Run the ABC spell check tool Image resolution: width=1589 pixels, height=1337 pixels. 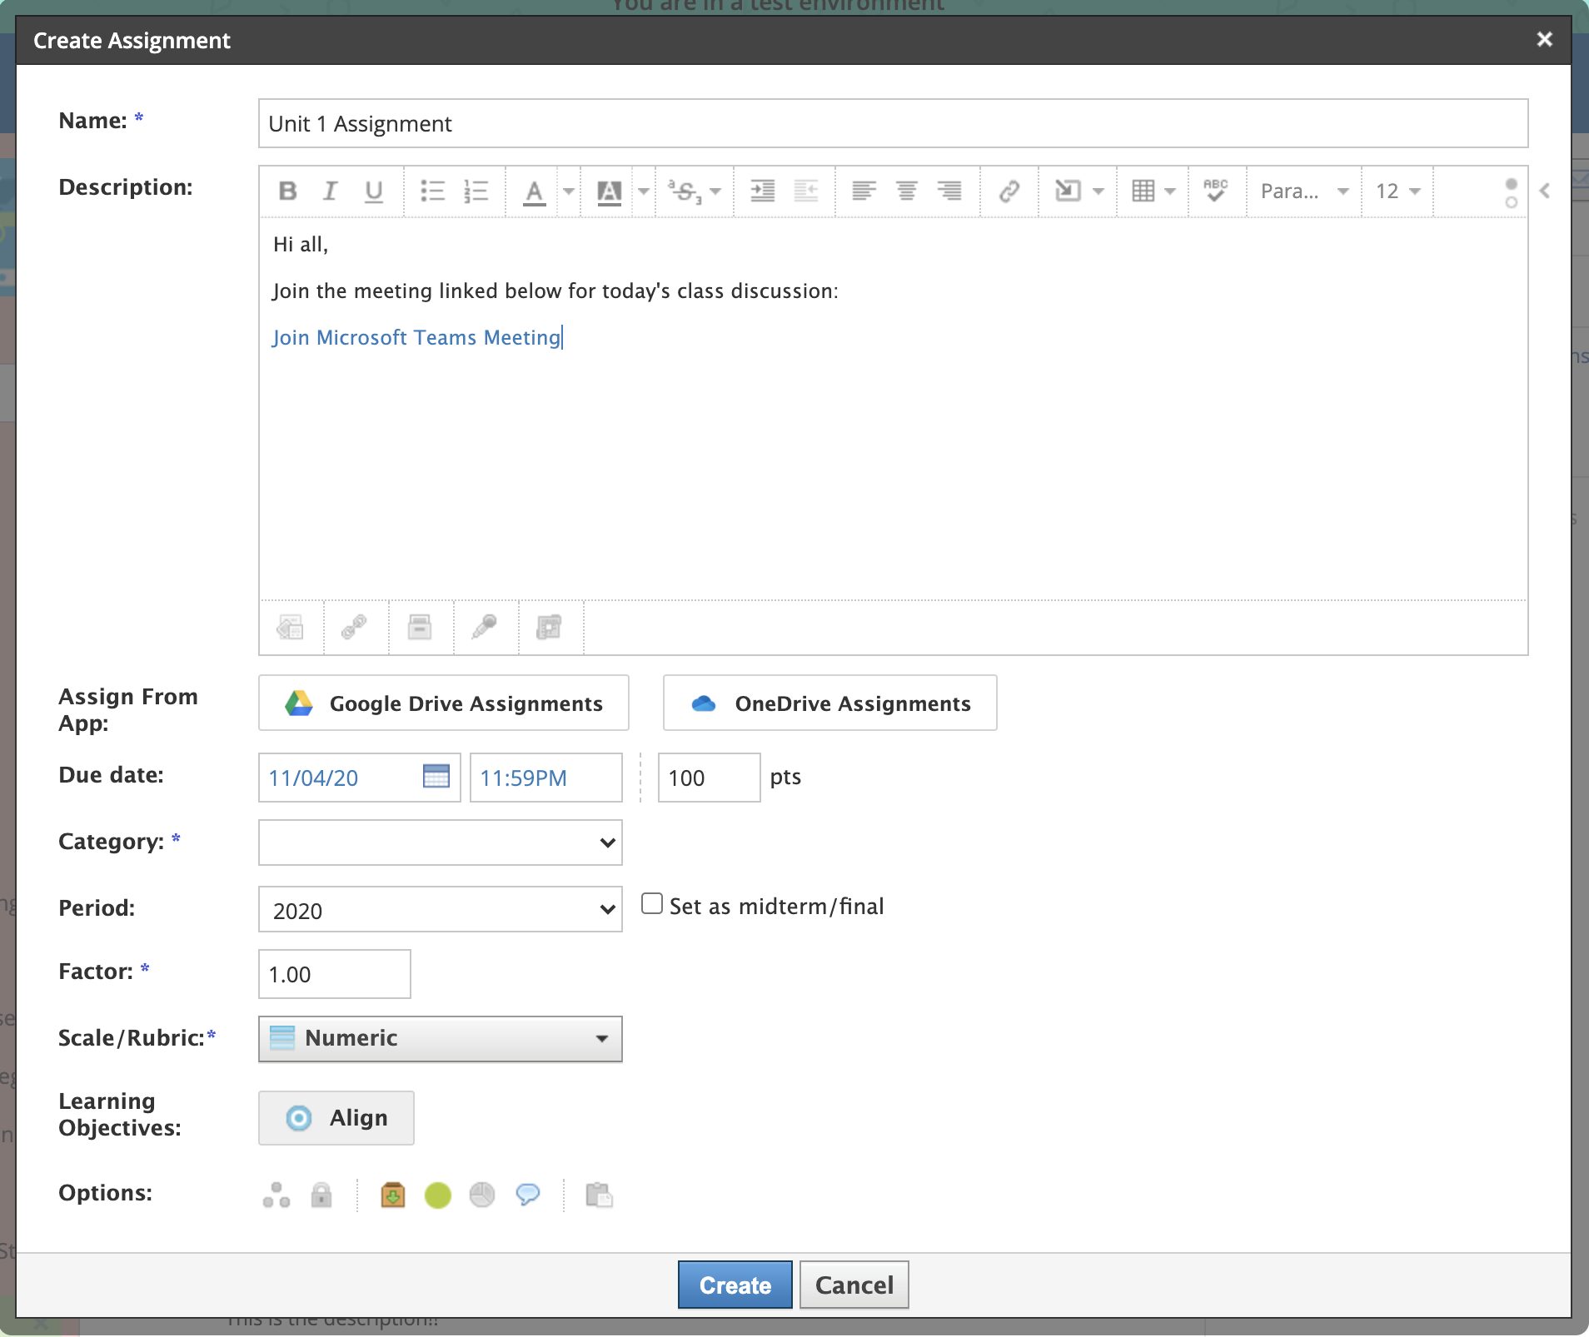click(1215, 191)
